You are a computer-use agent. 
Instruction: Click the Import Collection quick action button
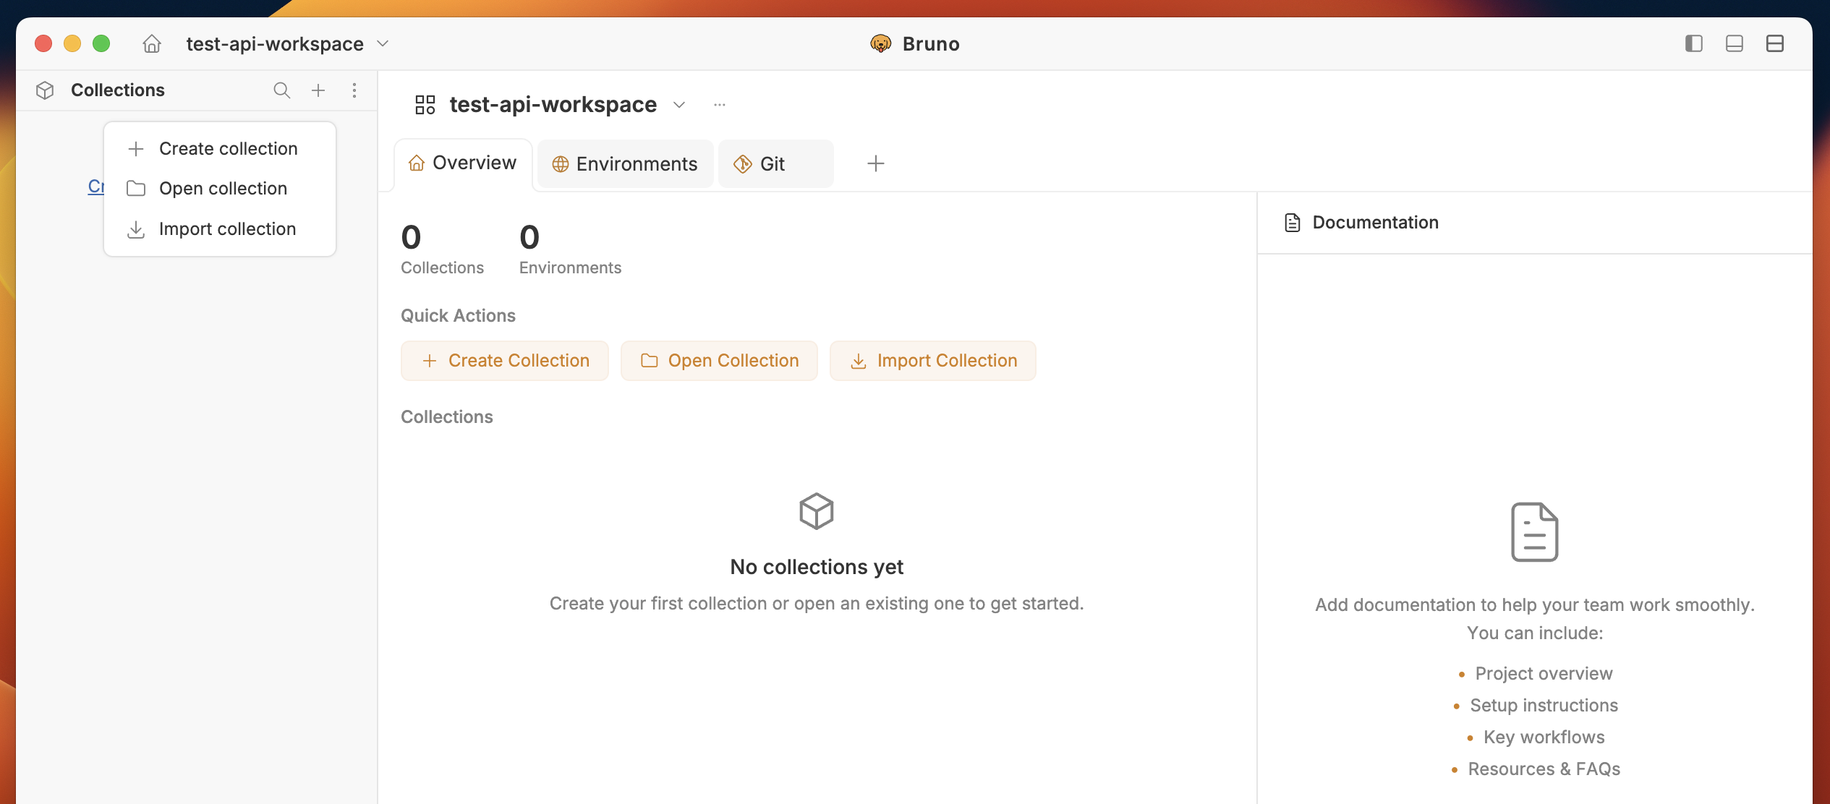(932, 360)
